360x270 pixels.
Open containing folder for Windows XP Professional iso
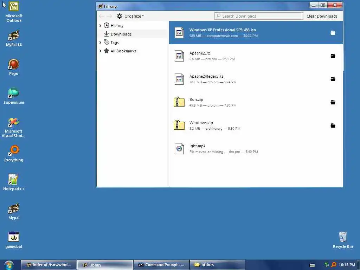333,33
